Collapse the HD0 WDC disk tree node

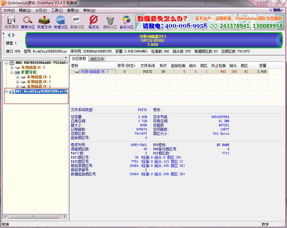pyautogui.click(x=7, y=63)
